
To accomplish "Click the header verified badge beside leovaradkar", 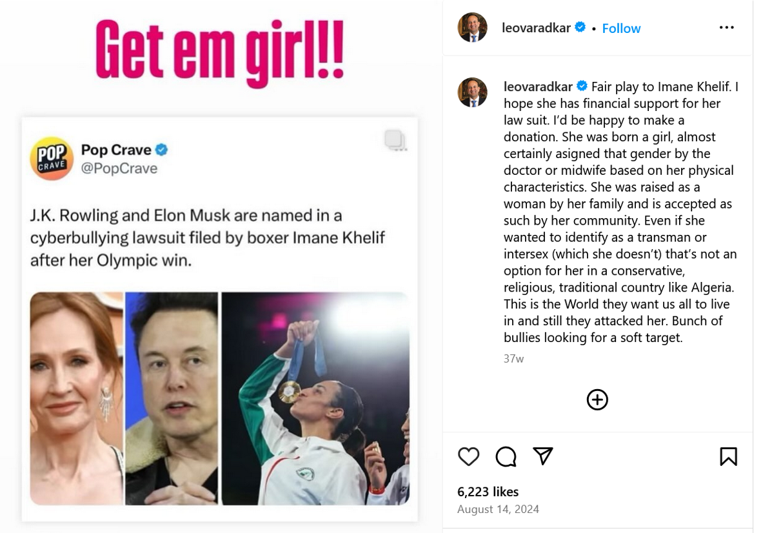I will click(580, 28).
